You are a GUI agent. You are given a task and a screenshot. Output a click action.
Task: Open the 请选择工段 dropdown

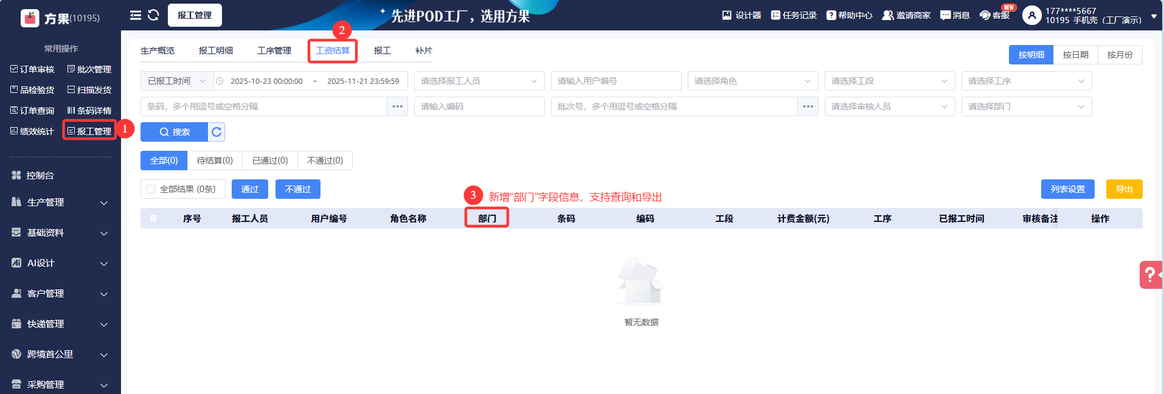click(890, 81)
